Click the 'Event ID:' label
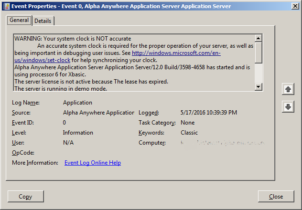302x210 pixels. click(x=23, y=123)
